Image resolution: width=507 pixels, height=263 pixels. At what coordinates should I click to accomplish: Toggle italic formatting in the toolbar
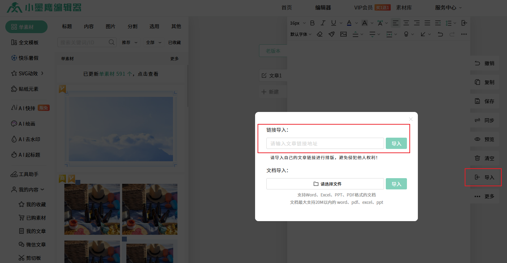point(323,23)
